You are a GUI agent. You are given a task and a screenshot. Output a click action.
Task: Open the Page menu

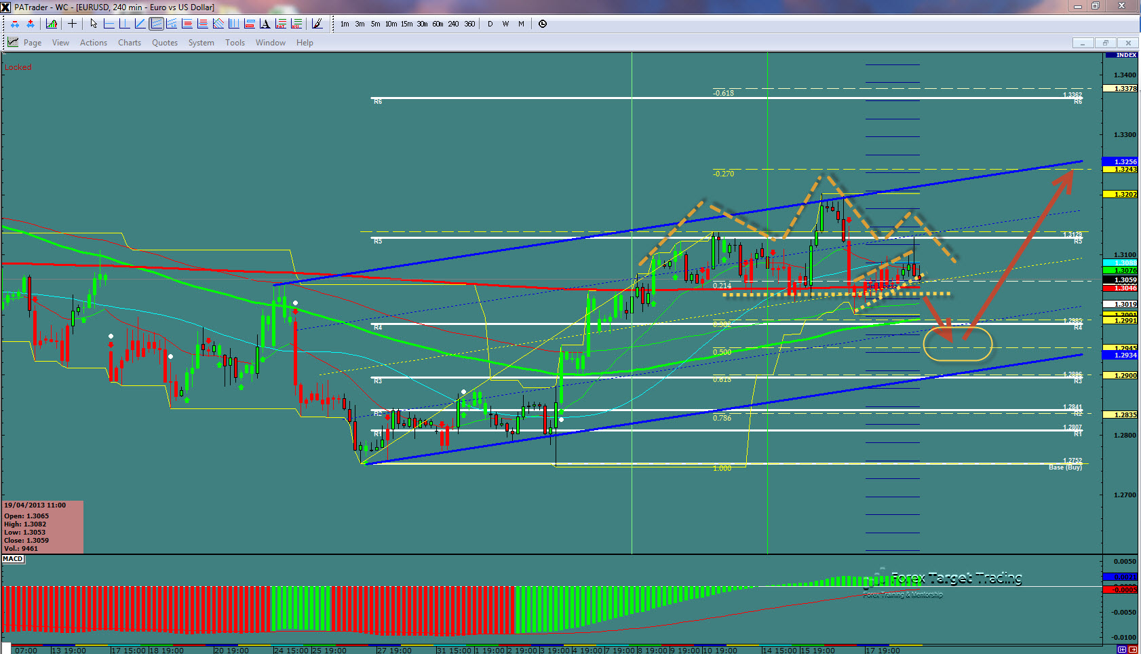point(33,43)
